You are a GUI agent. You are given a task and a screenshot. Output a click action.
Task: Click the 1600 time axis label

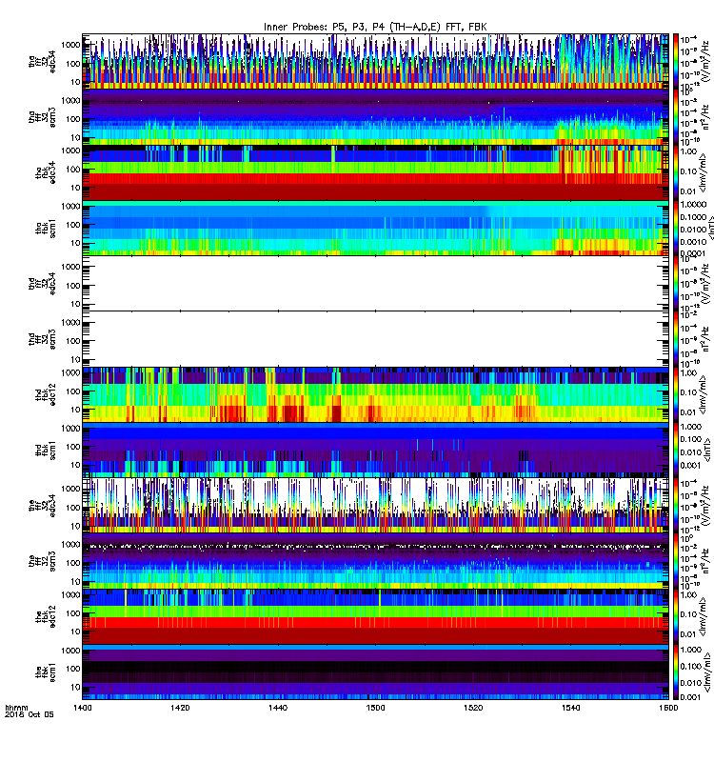pyautogui.click(x=668, y=708)
